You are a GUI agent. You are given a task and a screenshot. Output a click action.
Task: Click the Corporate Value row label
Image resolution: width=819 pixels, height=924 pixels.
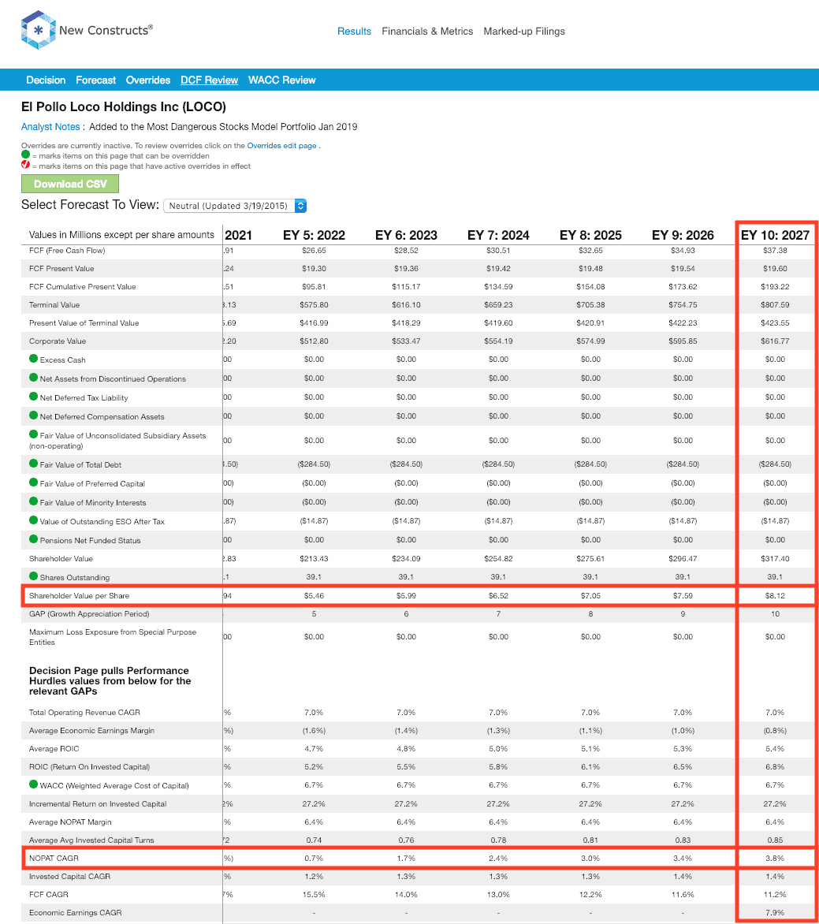tap(58, 341)
